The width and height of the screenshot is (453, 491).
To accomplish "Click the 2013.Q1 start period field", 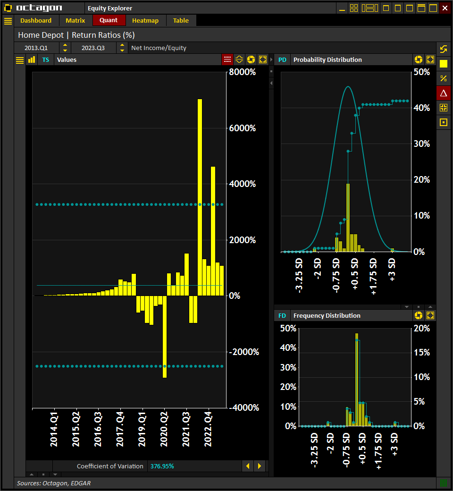I will click(36, 48).
